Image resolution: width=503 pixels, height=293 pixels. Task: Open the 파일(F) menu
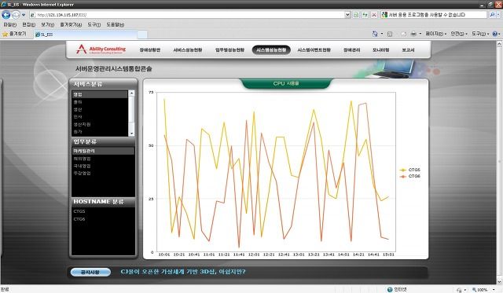tap(9, 24)
